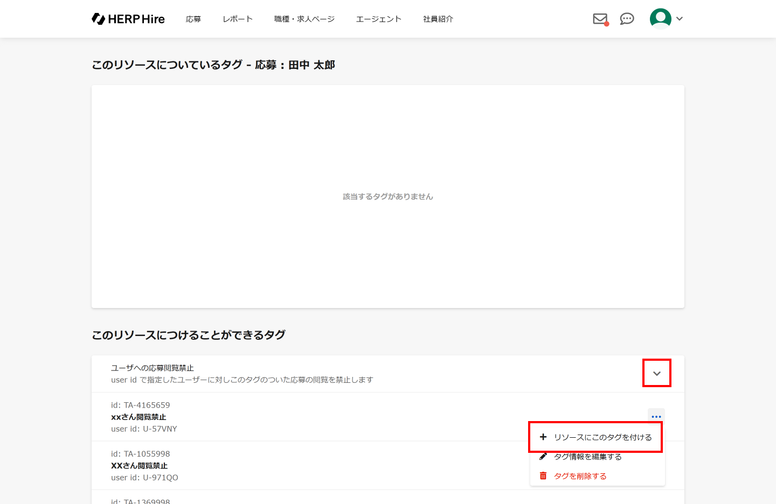The image size is (776, 504).
Task: Click the plus icon in menu
Action: pyautogui.click(x=543, y=437)
